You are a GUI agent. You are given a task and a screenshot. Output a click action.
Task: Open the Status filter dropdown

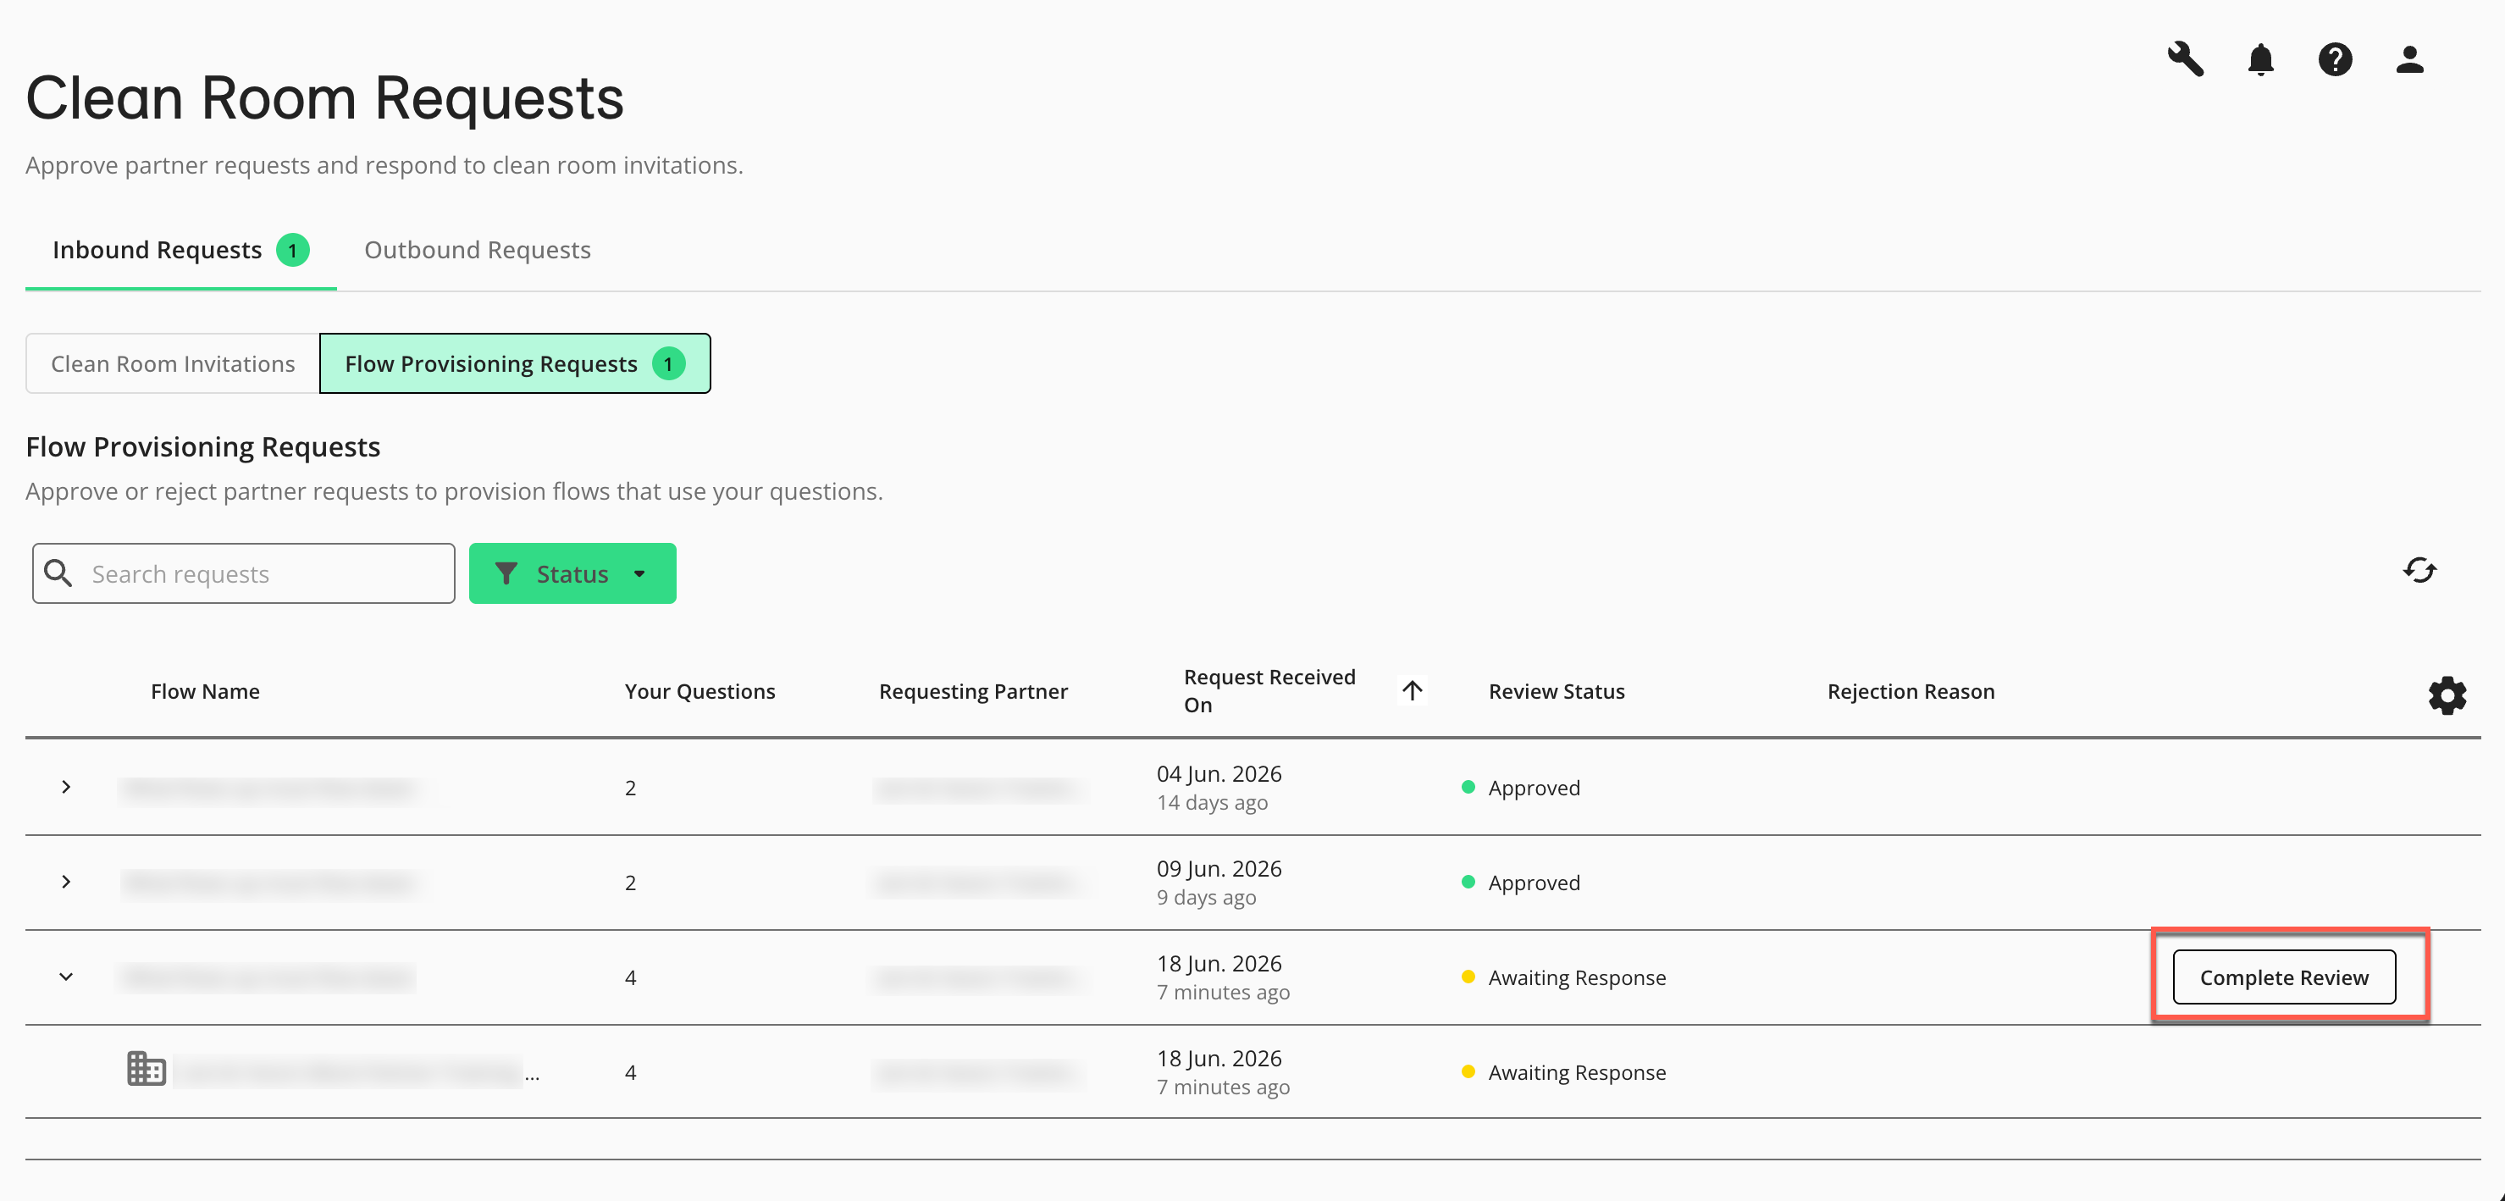coord(572,573)
